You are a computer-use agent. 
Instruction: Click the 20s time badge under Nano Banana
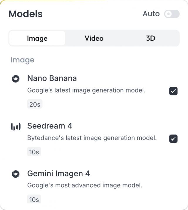click(x=35, y=104)
